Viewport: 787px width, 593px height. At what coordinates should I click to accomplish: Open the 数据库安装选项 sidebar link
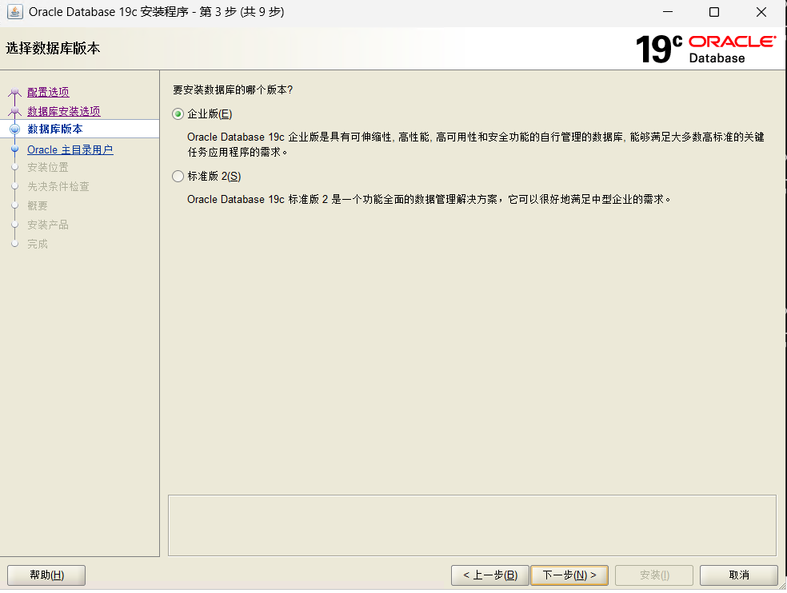65,110
